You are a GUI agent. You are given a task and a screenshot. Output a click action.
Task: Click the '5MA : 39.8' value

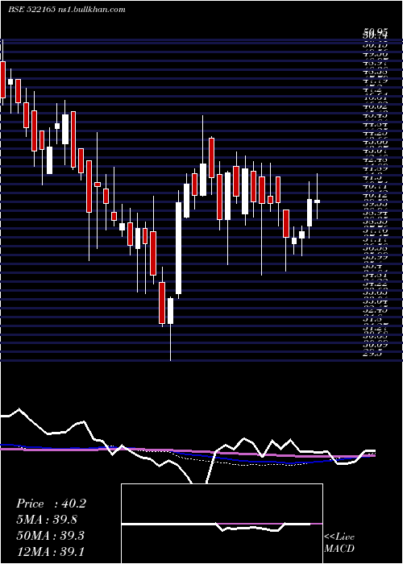(x=47, y=520)
